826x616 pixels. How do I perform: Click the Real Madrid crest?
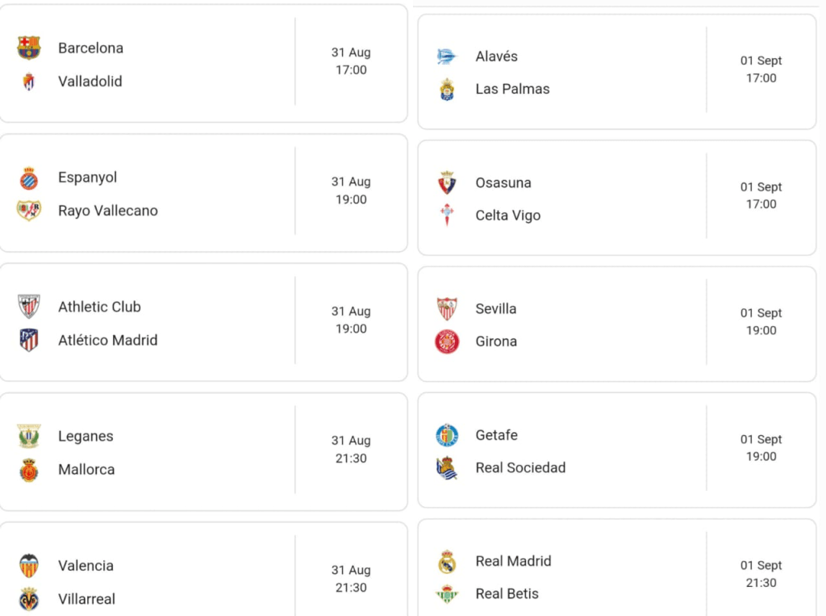click(447, 561)
